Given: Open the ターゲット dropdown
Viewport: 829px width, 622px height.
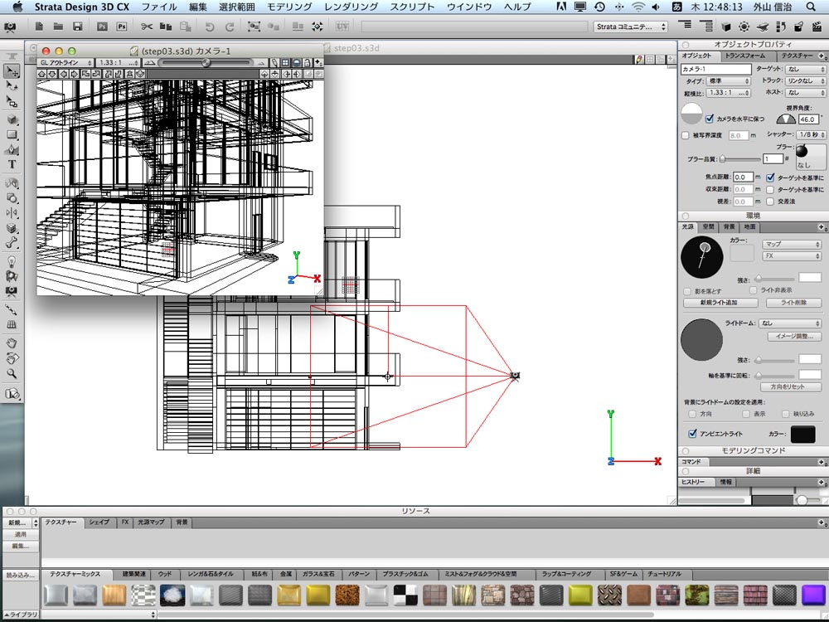Looking at the screenshot, I should [x=806, y=70].
